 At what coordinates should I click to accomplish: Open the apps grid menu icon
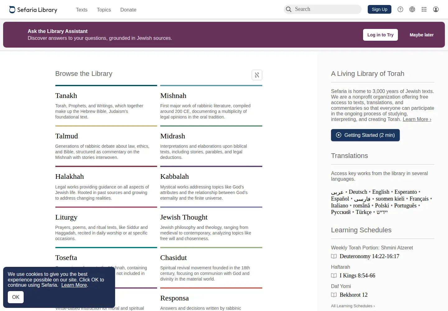coord(424,9)
